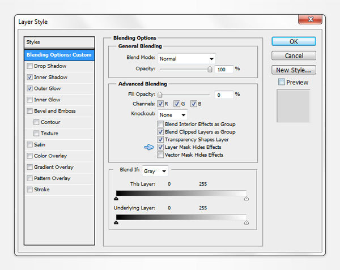Viewport: 340px width, 270px height.
Task: Click the style preview thumbnail swatch
Action: (292, 106)
